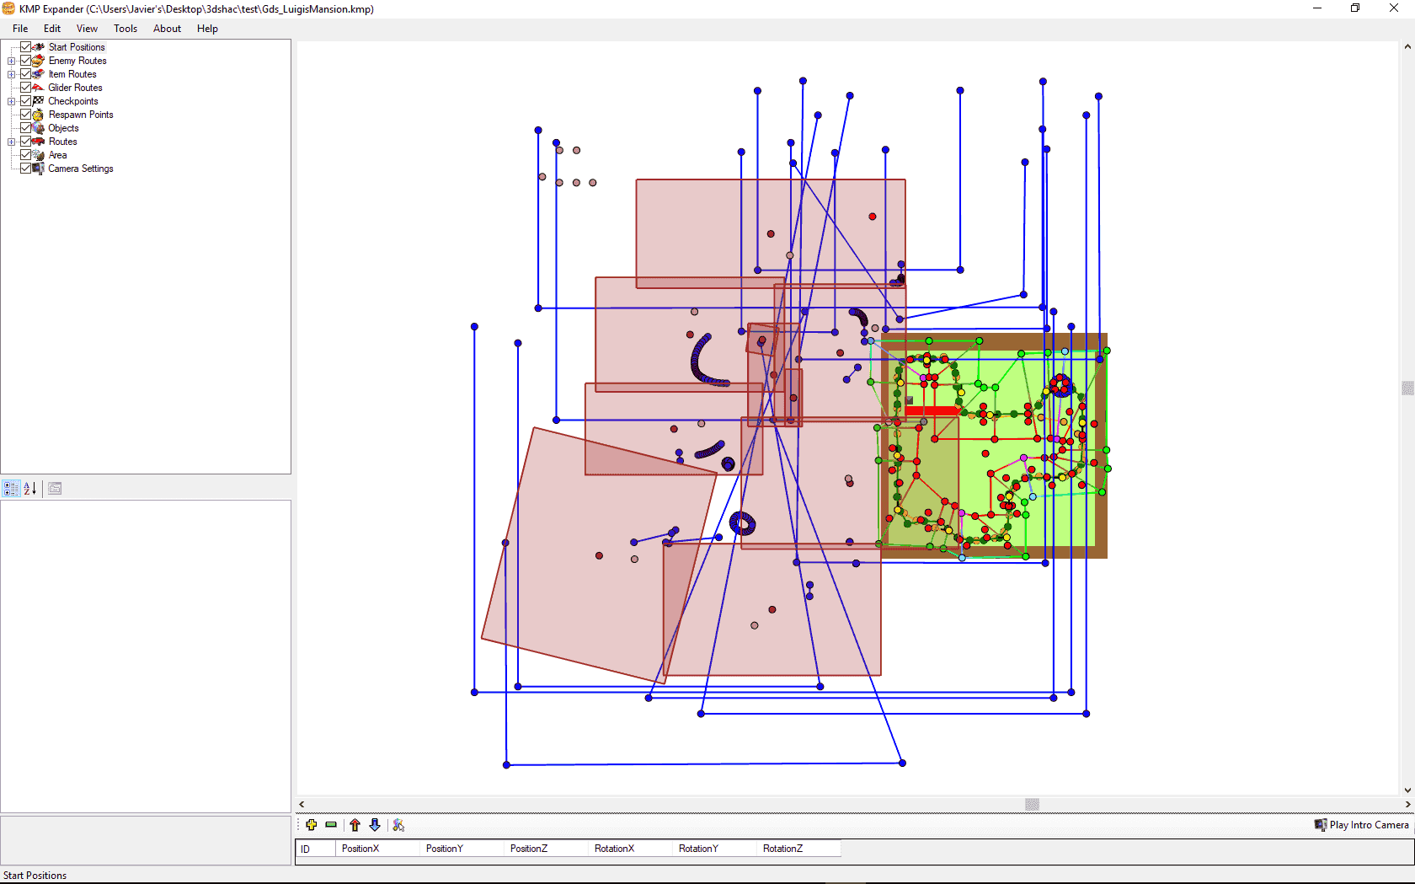Remove the entry with the green minus
Screen dimensions: 1415x884
coord(331,825)
